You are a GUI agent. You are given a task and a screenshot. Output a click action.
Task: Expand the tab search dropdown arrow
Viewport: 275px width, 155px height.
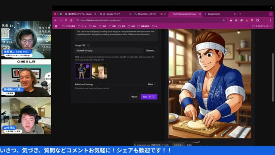coord(271,14)
